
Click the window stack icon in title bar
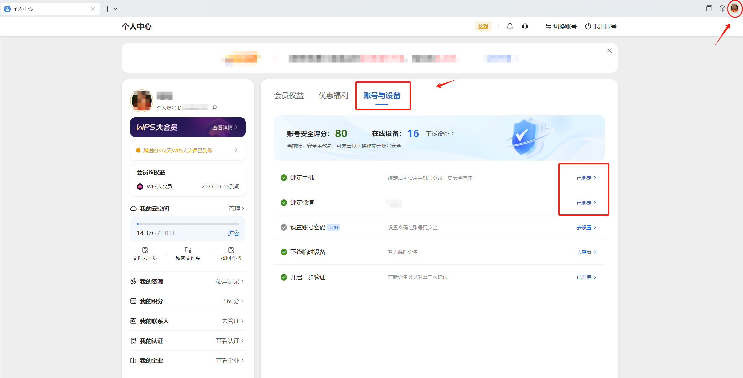[709, 8]
